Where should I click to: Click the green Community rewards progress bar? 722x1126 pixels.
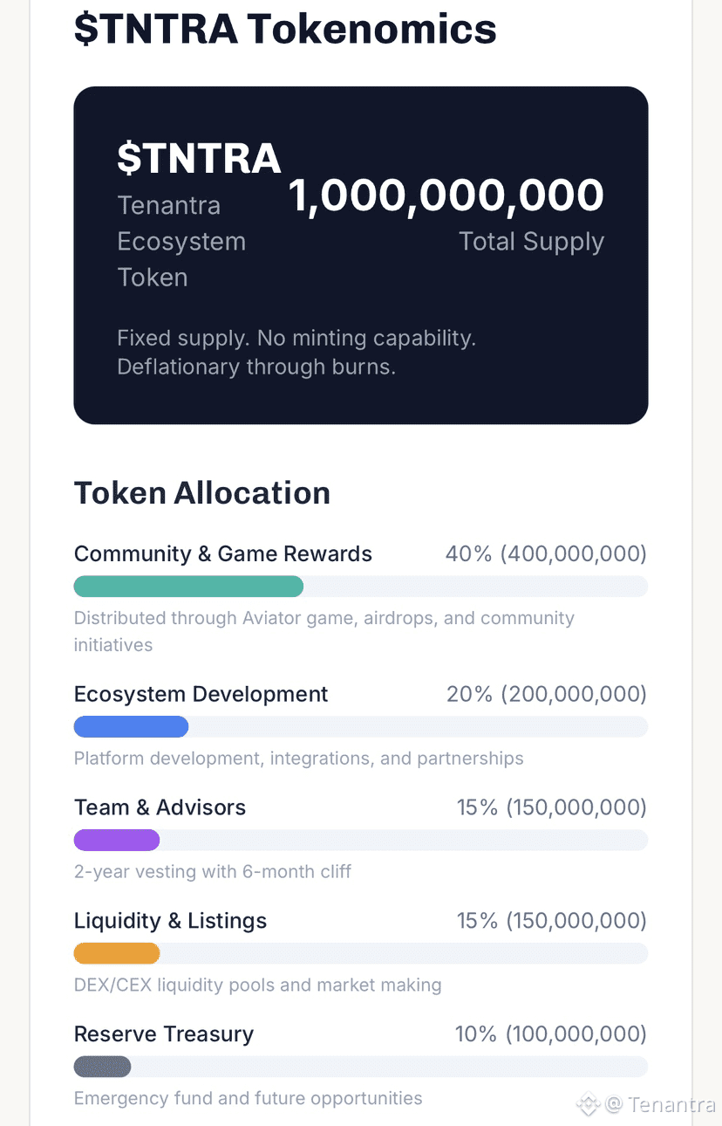coord(188,587)
